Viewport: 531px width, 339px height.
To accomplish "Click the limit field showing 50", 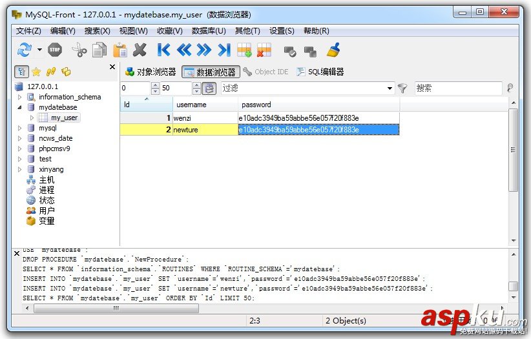I will coord(176,88).
